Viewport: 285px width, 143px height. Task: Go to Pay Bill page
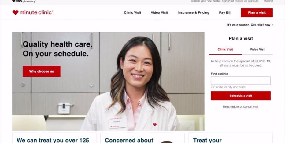(225, 13)
